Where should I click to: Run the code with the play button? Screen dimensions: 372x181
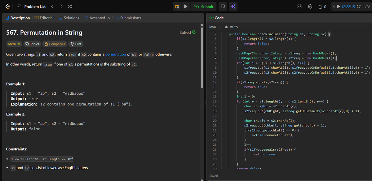(x=186, y=6)
